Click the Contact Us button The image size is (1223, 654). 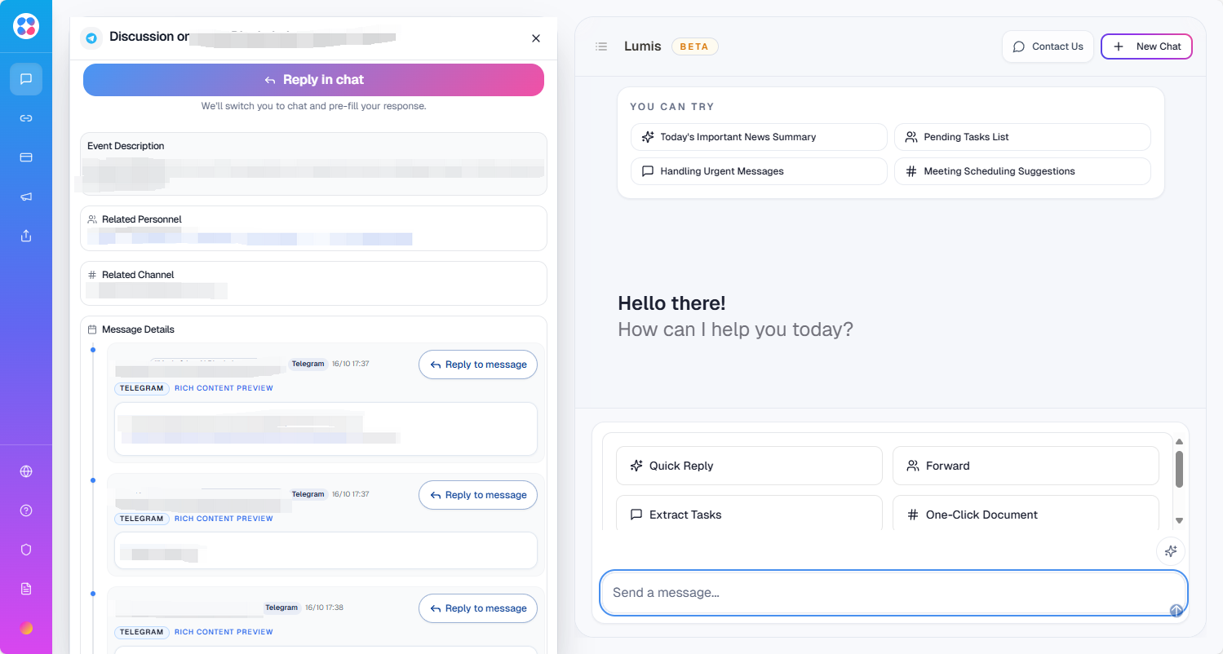[1048, 46]
